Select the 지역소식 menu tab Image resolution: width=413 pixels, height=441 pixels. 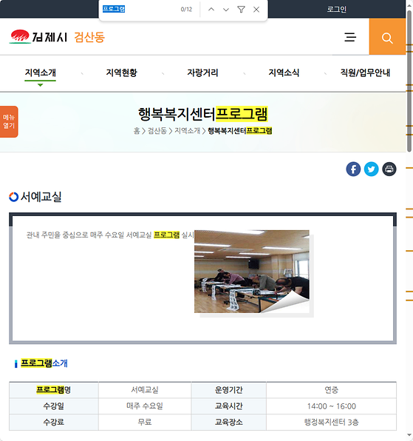tap(284, 73)
